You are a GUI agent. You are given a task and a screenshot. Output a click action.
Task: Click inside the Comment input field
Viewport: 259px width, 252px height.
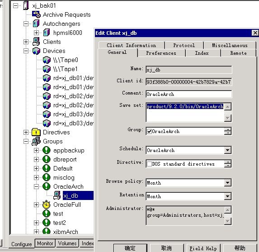click(189, 94)
